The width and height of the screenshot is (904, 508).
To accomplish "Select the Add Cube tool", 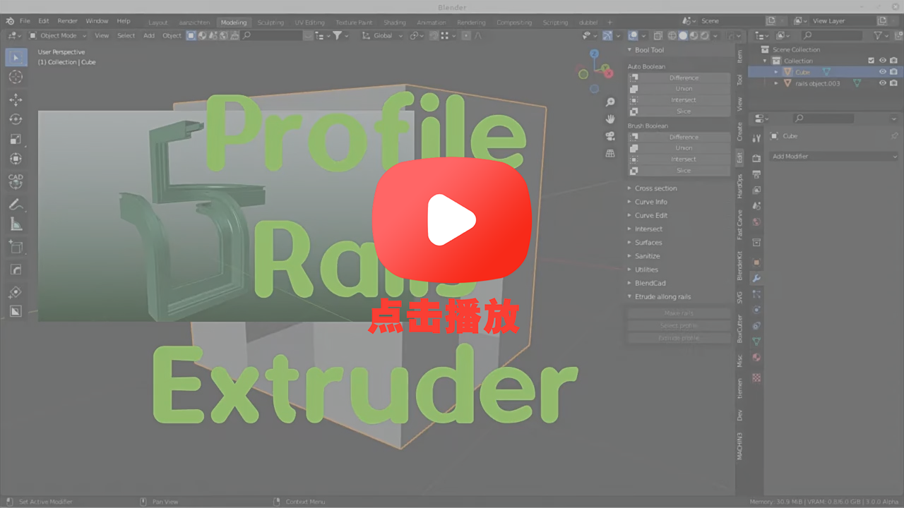I will tap(16, 247).
